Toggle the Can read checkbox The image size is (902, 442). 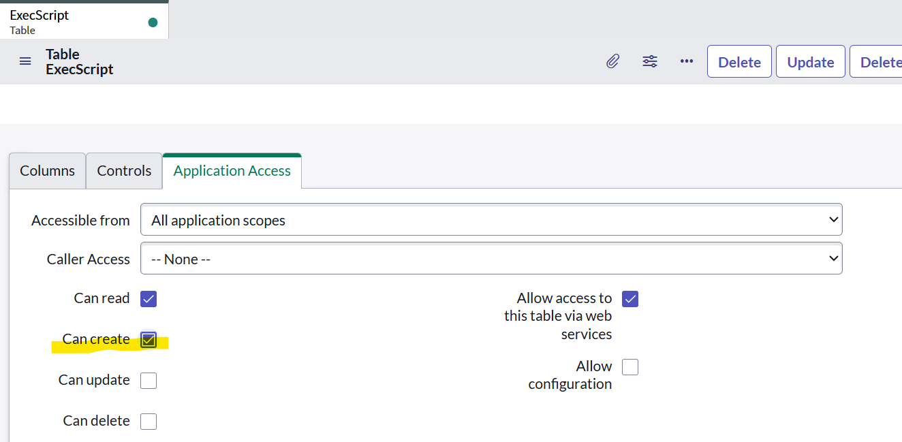[x=149, y=299]
